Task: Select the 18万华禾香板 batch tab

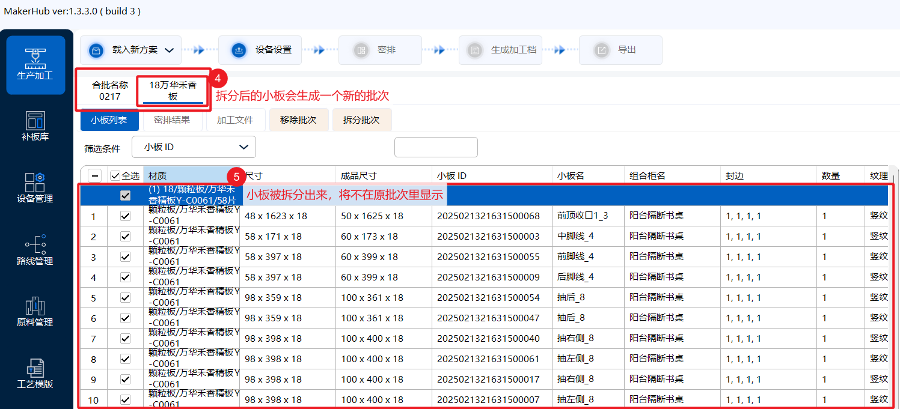Action: tap(173, 91)
